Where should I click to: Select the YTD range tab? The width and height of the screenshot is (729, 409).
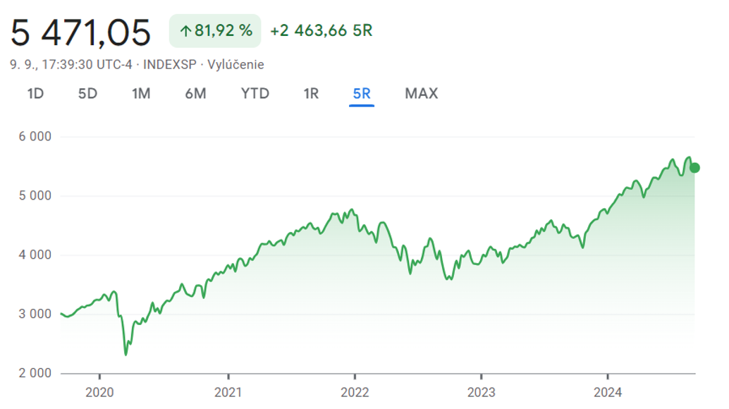pos(255,93)
